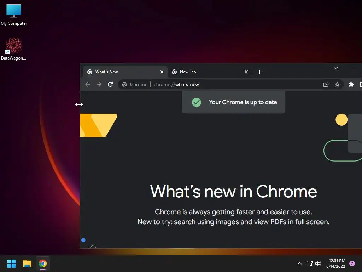
Task: Click the 'What's new in Chrome' heading
Action: tap(233, 192)
